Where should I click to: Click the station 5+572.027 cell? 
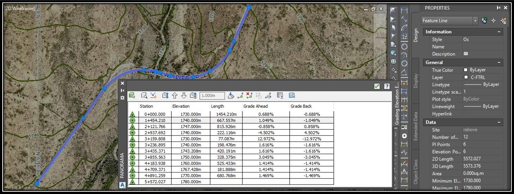tap(155, 182)
